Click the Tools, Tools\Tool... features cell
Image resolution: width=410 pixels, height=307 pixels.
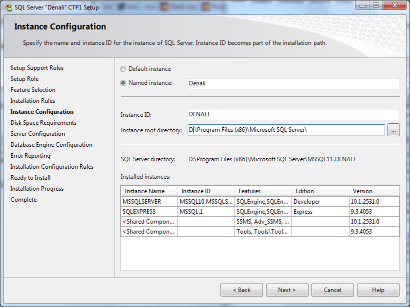point(263,231)
